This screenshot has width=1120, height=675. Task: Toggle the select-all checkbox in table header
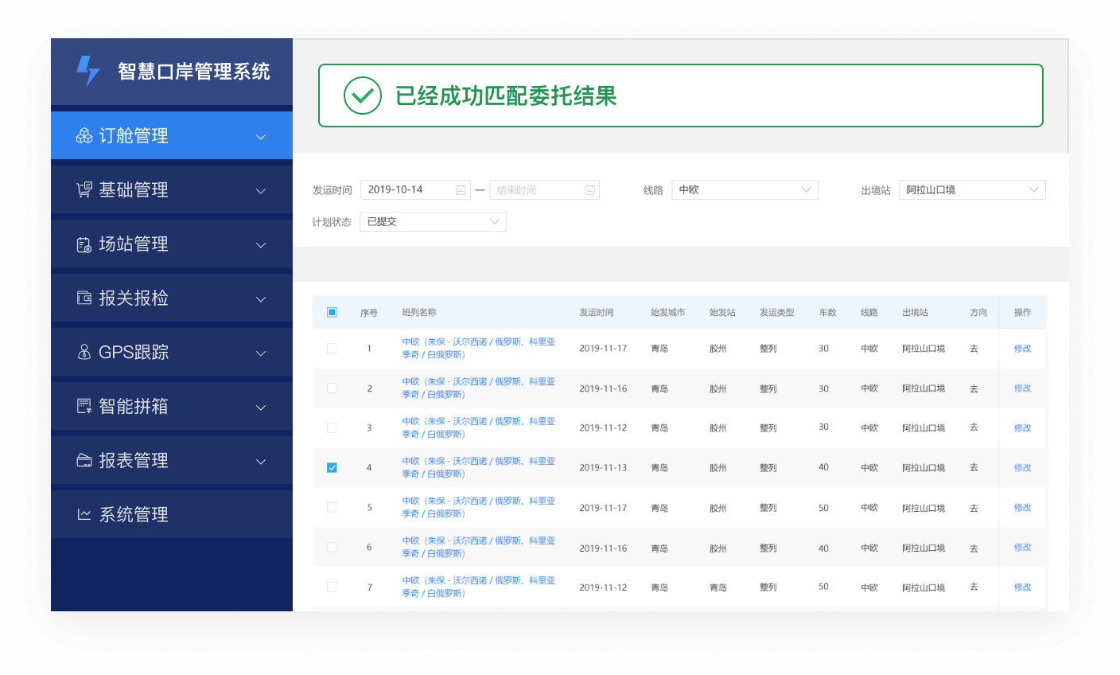332,312
